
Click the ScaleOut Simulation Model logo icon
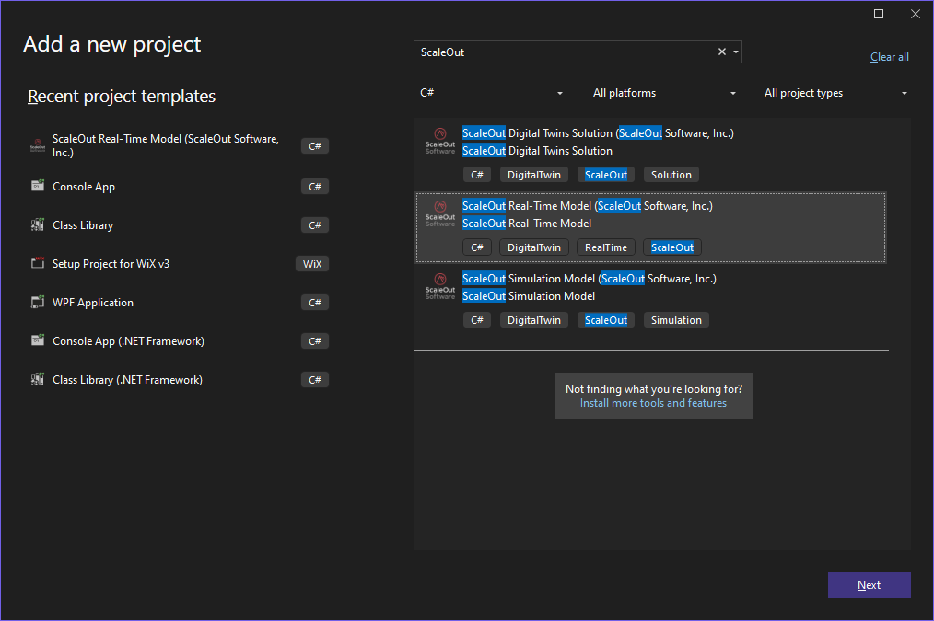click(440, 286)
